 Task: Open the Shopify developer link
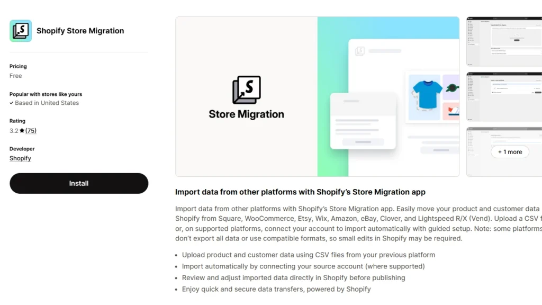[20, 158]
